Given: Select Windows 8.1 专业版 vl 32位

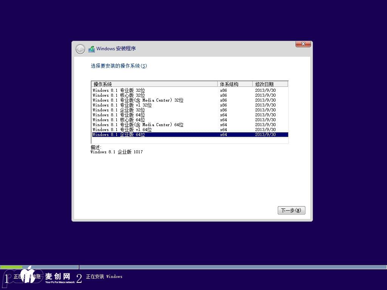Looking at the screenshot, I should (x=122, y=105).
